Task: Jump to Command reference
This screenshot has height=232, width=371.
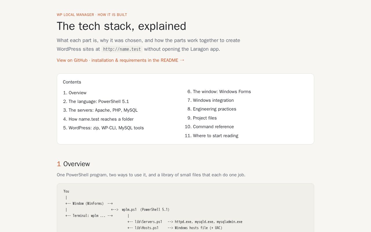Action: [213, 127]
